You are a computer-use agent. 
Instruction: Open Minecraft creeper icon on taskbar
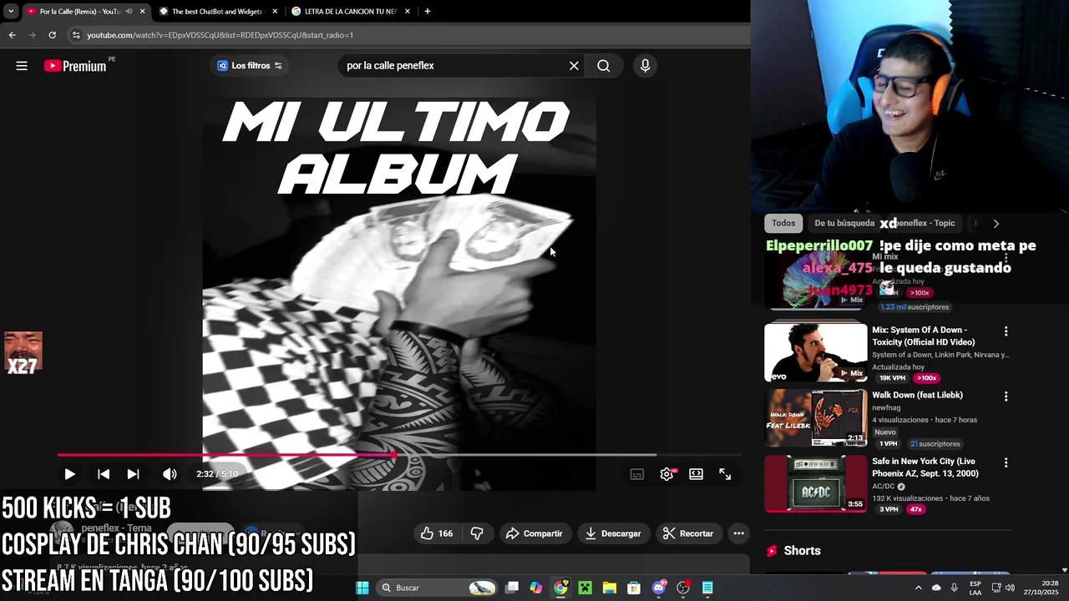coord(585,588)
